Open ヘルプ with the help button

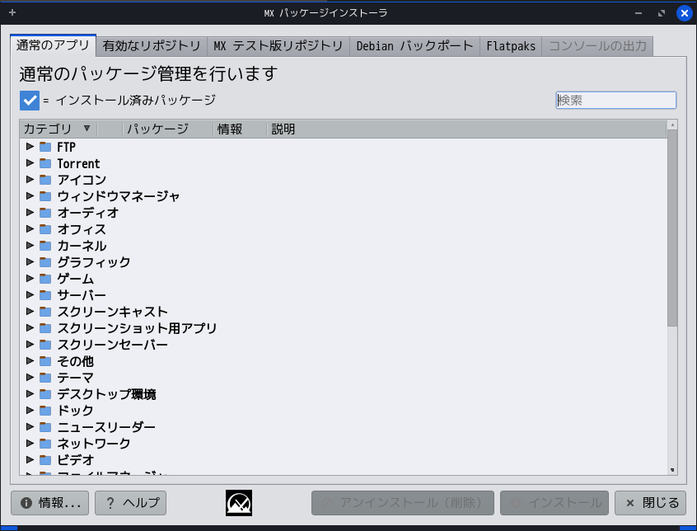(131, 503)
